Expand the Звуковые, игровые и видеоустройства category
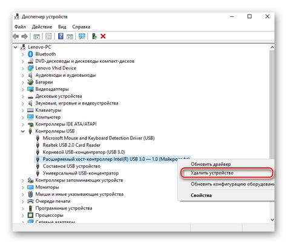Image resolution: width=287 pixels, height=244 pixels. click(x=23, y=103)
